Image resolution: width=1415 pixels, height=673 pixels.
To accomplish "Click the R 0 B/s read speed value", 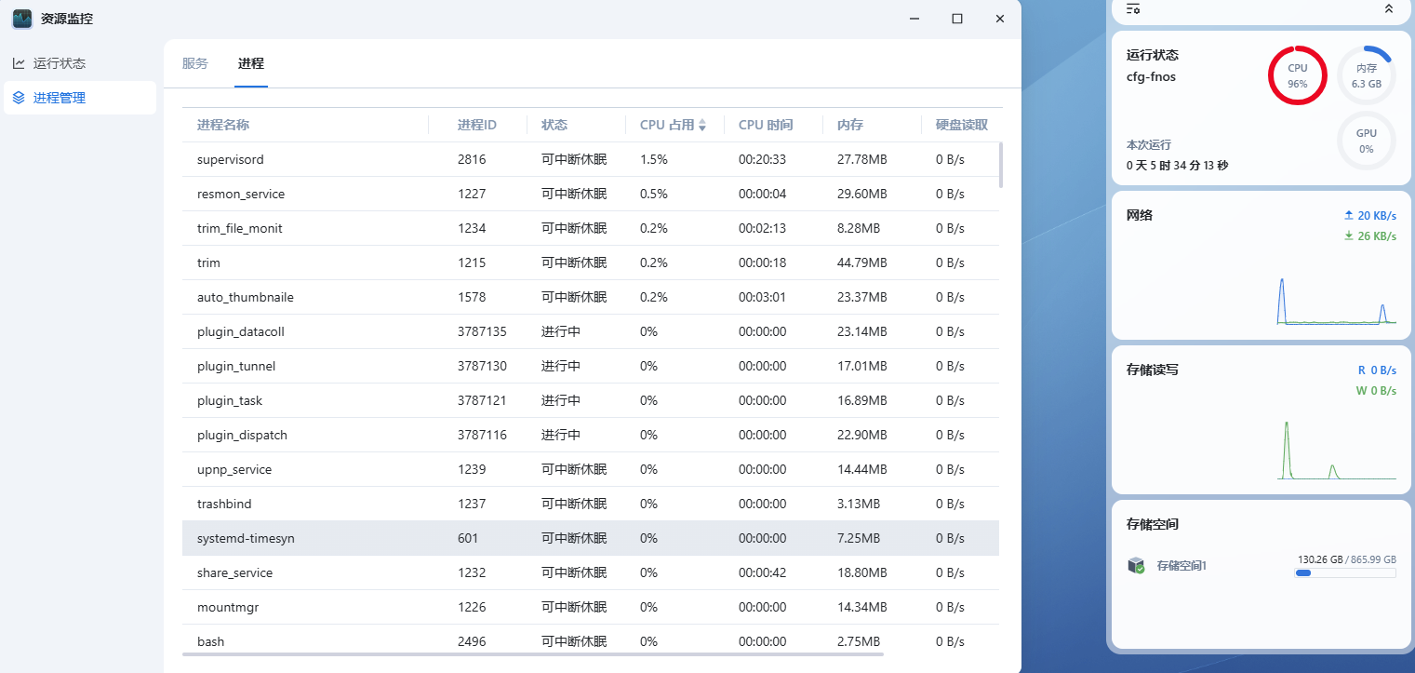I will point(1377,370).
